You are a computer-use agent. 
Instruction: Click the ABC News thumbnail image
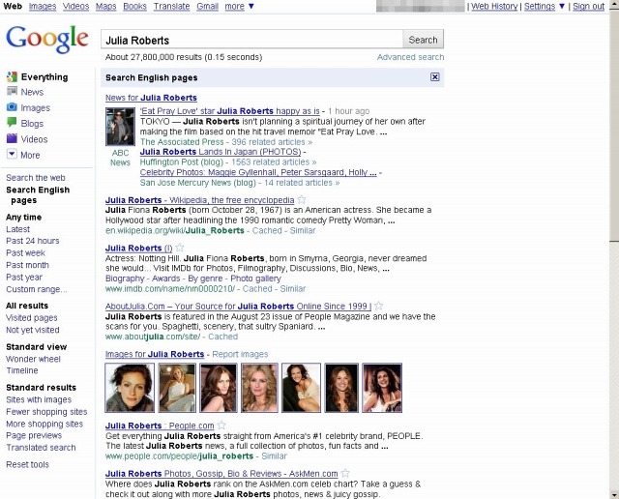point(120,127)
